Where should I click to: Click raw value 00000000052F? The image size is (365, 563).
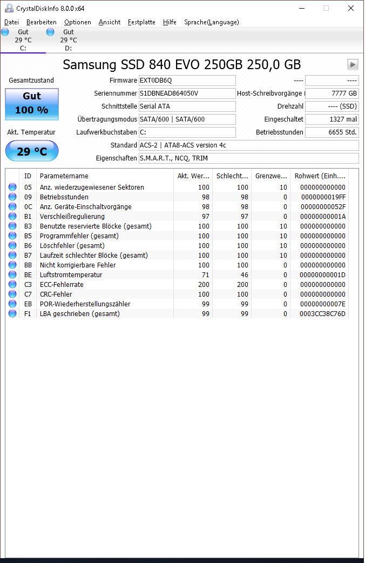323,206
